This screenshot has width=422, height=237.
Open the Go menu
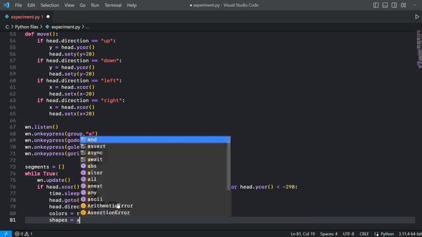(82, 5)
